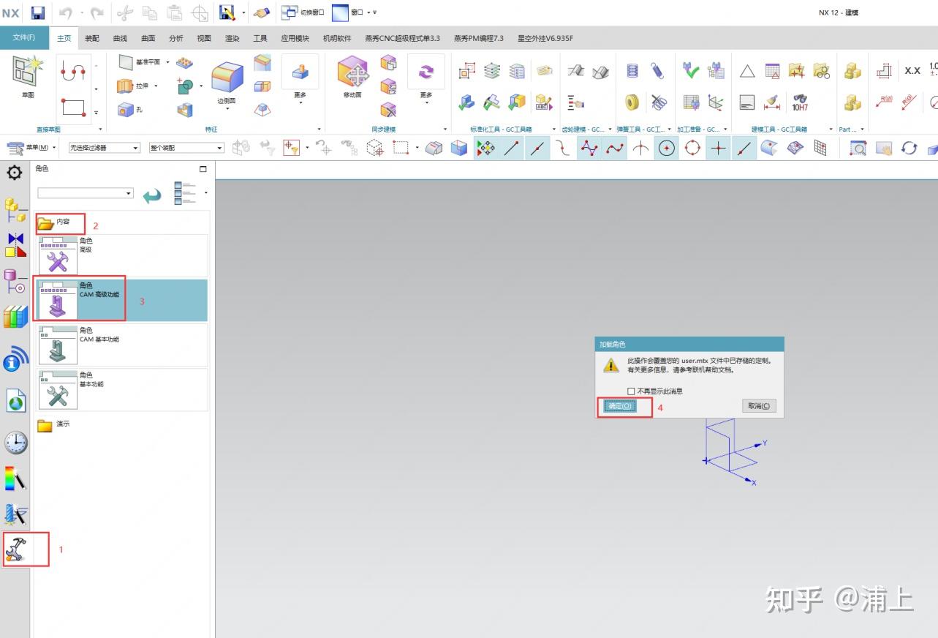Open the Reuse Library books icon
938x638 pixels.
point(15,317)
